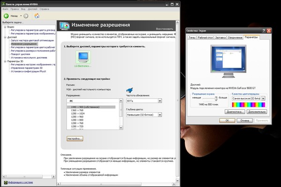Select Изменение разрешения tree item
Screen dimensions: 281x187
(24, 44)
